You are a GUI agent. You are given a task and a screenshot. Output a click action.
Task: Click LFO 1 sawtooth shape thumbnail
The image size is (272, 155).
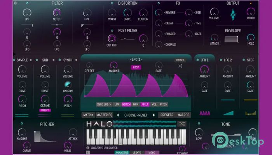(x=205, y=113)
